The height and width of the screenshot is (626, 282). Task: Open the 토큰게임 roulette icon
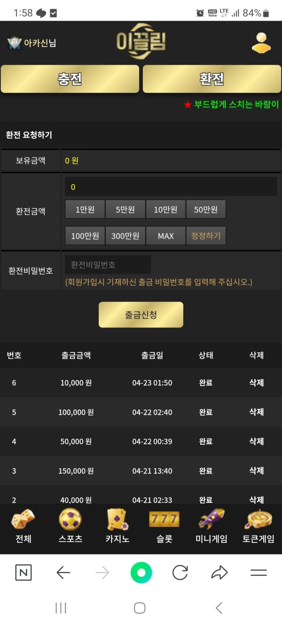(258, 519)
